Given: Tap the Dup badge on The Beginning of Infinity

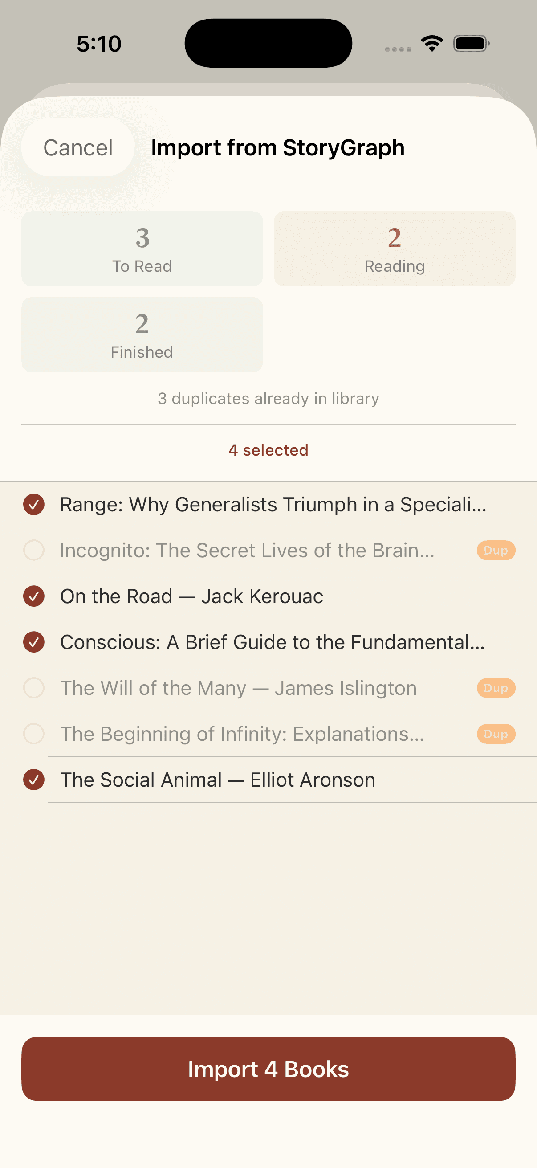Looking at the screenshot, I should coord(495,734).
